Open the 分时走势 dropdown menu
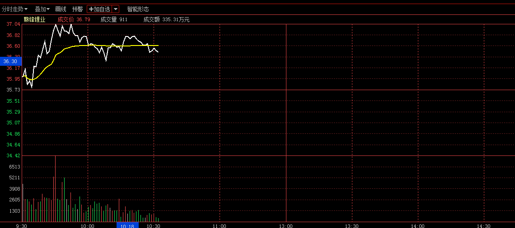515x228 pixels. (14, 9)
